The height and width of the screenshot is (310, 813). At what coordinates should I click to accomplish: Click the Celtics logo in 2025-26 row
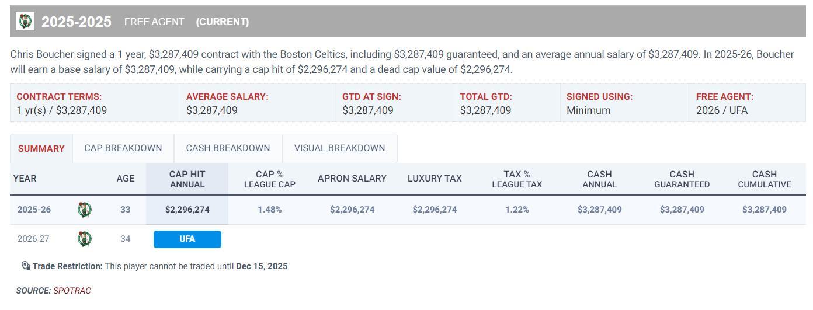[85, 210]
